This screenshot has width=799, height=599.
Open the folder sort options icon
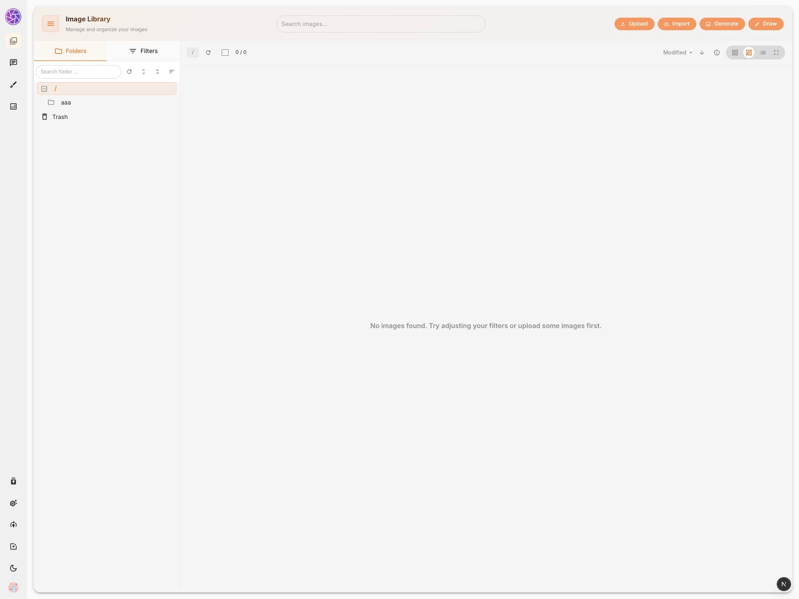[172, 72]
